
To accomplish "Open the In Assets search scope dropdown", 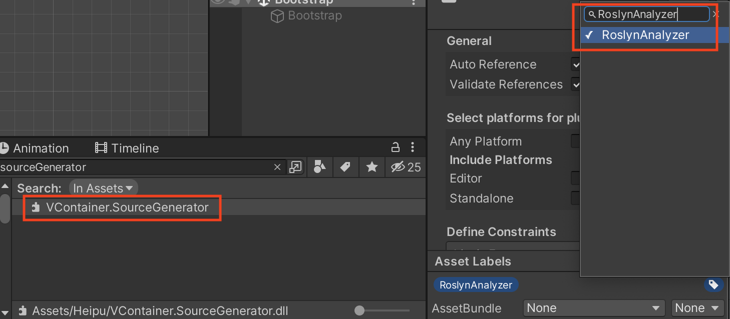I will 103,188.
